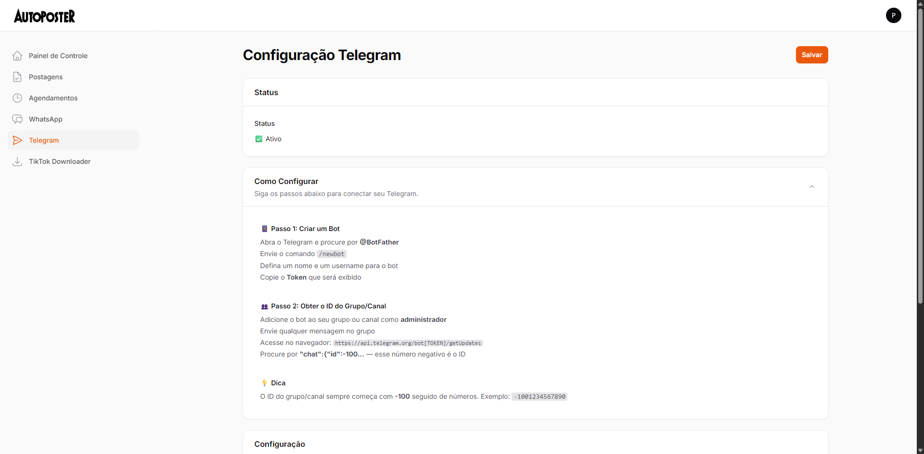The width and height of the screenshot is (924, 454).
Task: Click the people icon beside Passo 2
Action: 264,306
